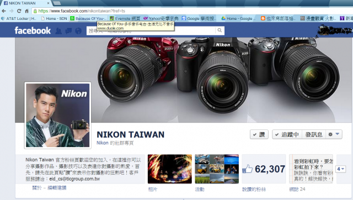Open Facebook friend requests icon
The width and height of the screenshot is (353, 200).
(58, 31)
